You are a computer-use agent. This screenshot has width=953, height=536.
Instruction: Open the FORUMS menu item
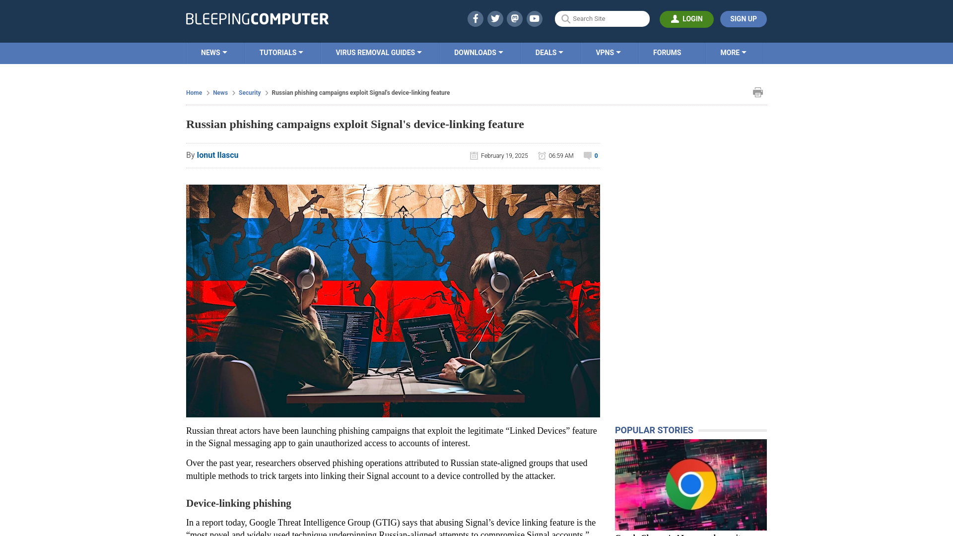point(667,52)
